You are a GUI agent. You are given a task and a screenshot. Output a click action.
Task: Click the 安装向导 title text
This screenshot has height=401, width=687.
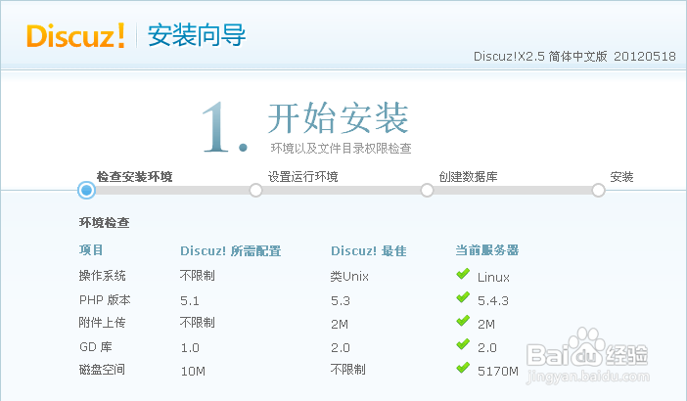[x=197, y=35]
